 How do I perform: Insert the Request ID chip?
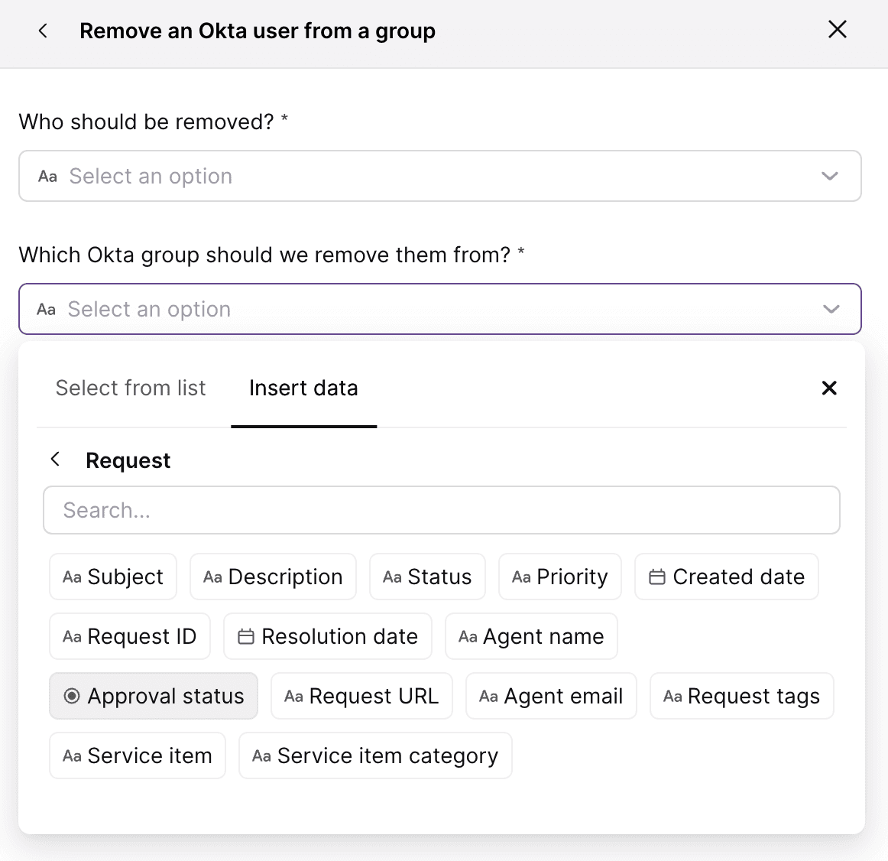click(x=130, y=636)
